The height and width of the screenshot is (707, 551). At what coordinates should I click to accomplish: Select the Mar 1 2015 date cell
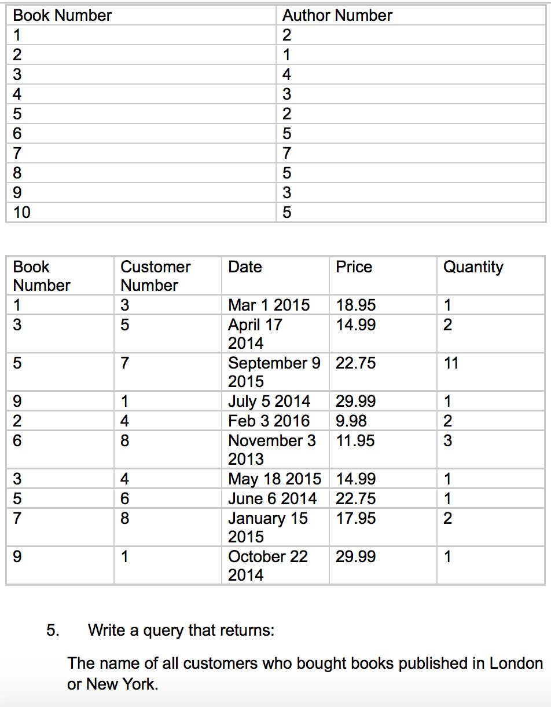269,305
